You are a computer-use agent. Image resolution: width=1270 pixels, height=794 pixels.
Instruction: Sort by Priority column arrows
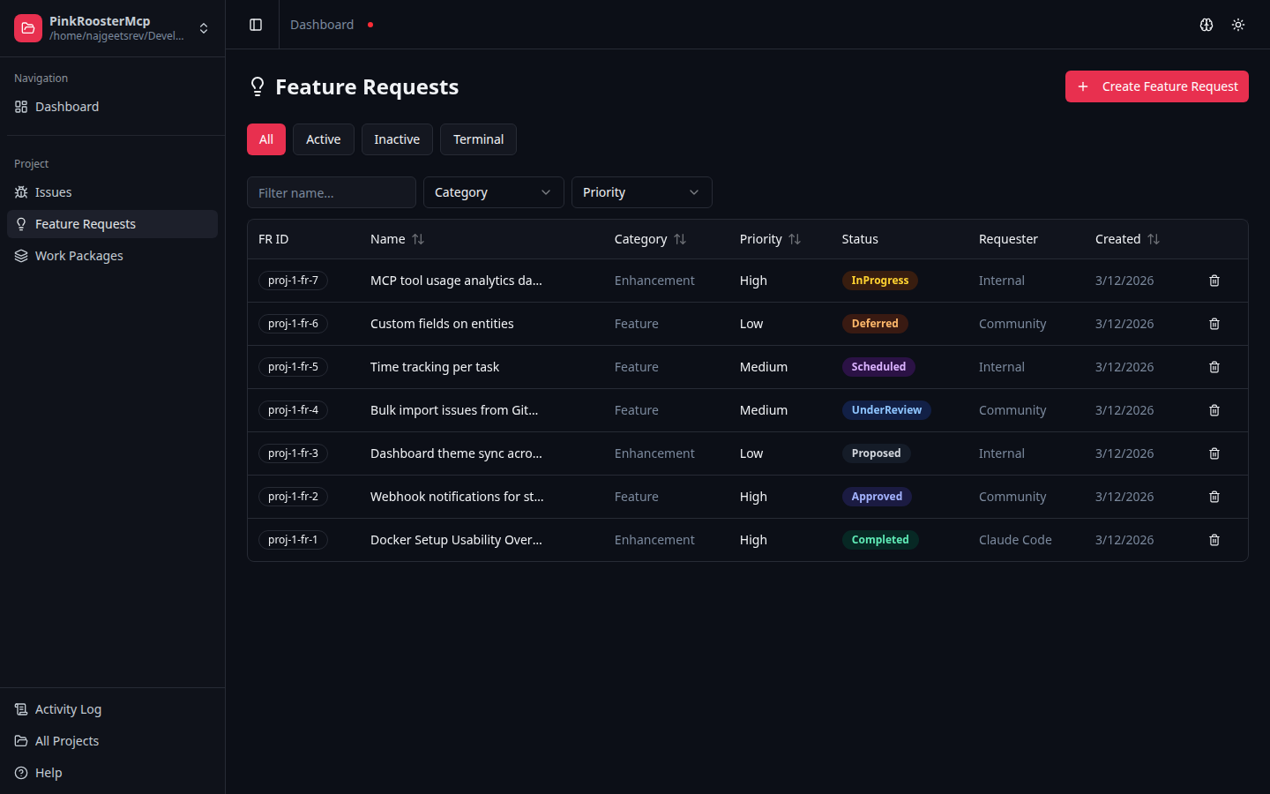(x=795, y=239)
